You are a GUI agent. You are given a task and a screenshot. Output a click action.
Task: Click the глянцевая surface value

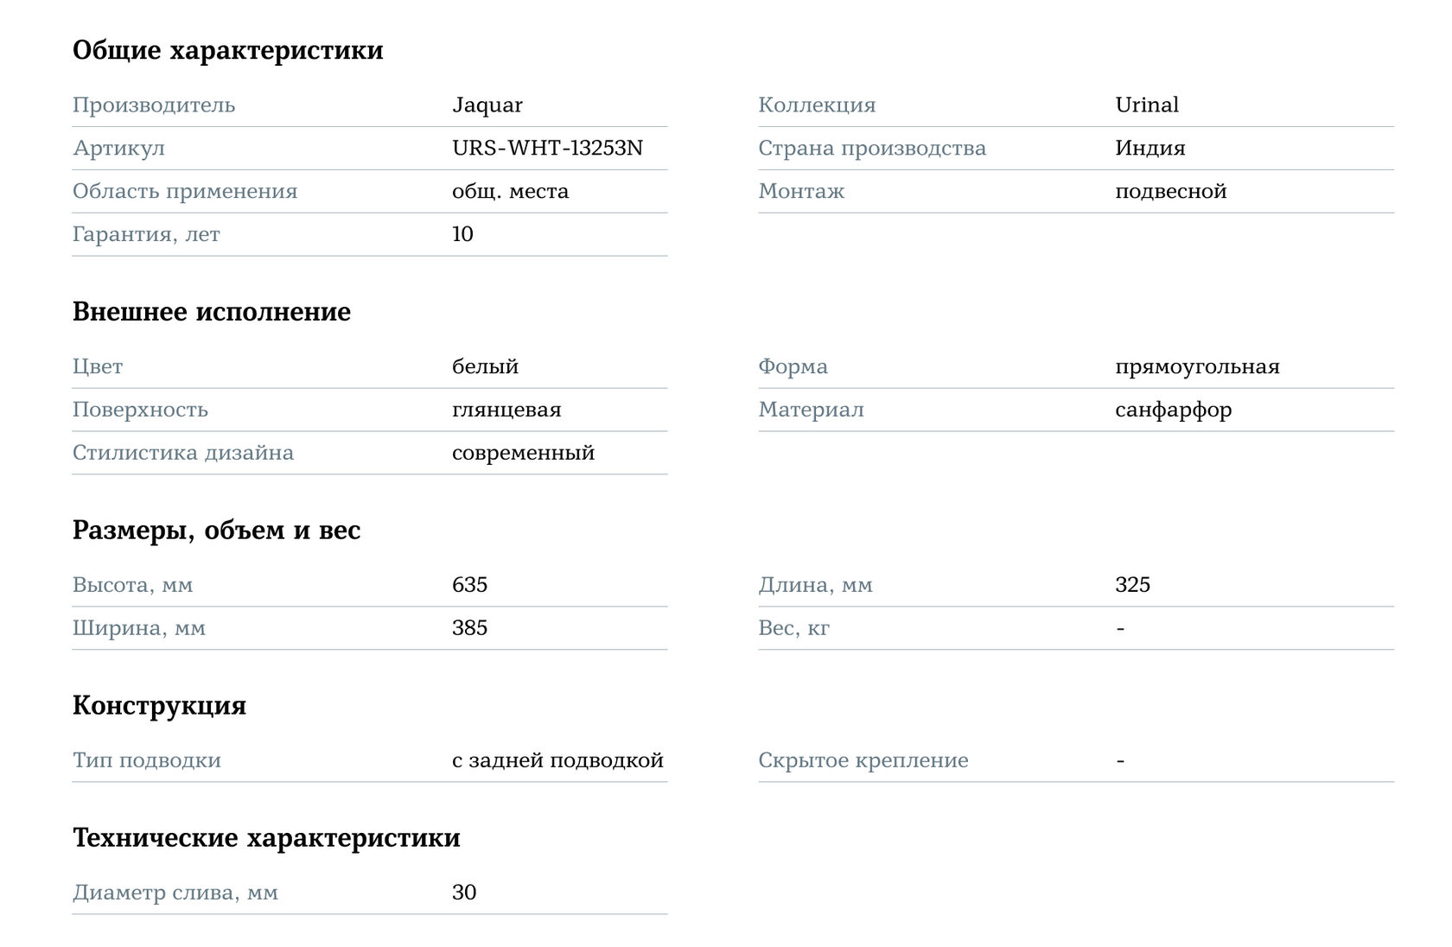pos(506,410)
